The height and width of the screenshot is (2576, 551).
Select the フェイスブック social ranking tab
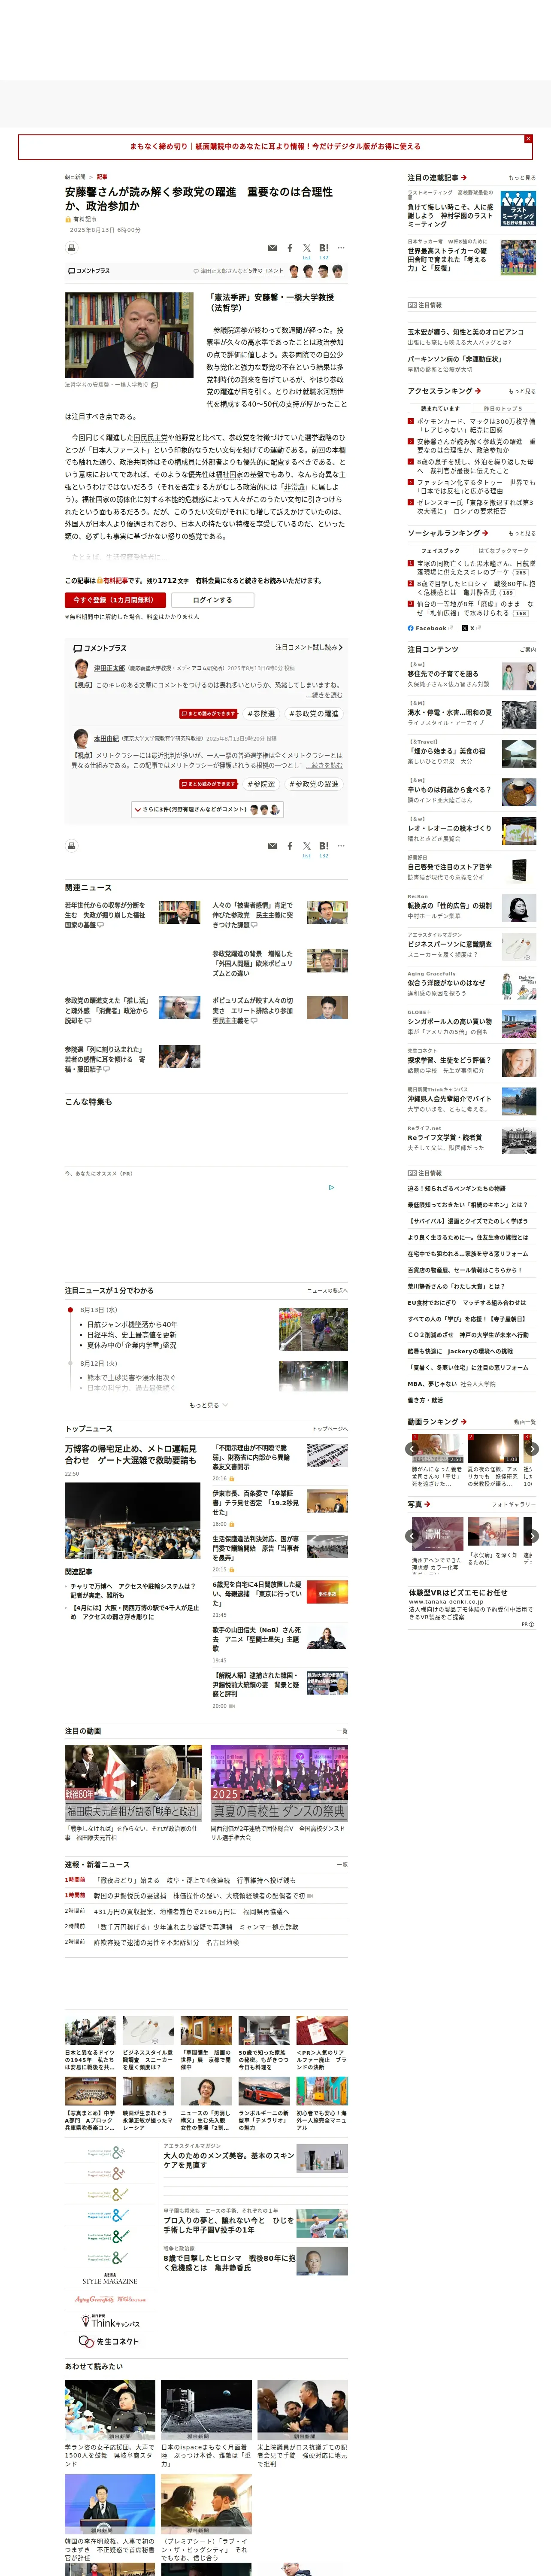[x=440, y=550]
